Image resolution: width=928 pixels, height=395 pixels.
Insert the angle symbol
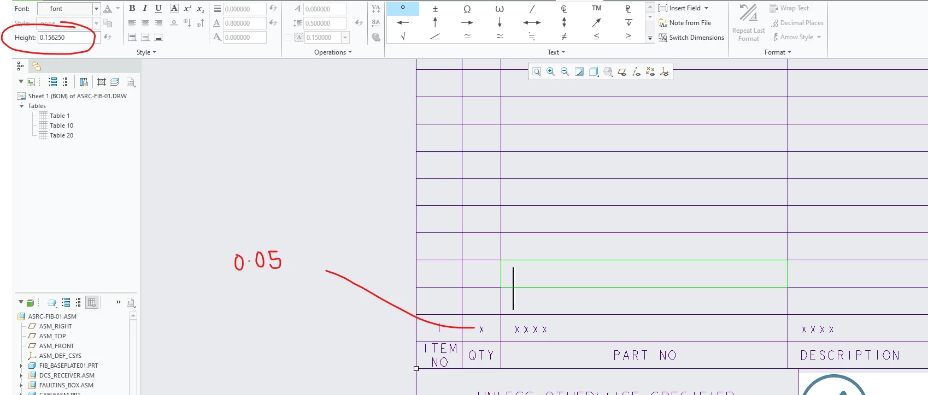coord(435,37)
